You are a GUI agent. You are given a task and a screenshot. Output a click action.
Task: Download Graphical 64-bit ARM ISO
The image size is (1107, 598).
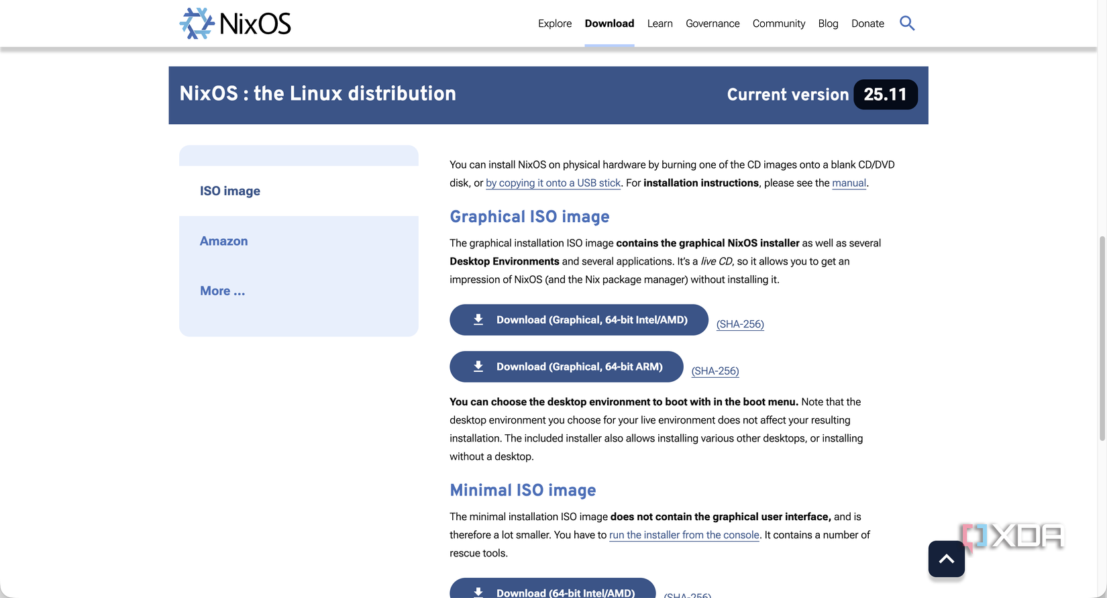point(566,366)
